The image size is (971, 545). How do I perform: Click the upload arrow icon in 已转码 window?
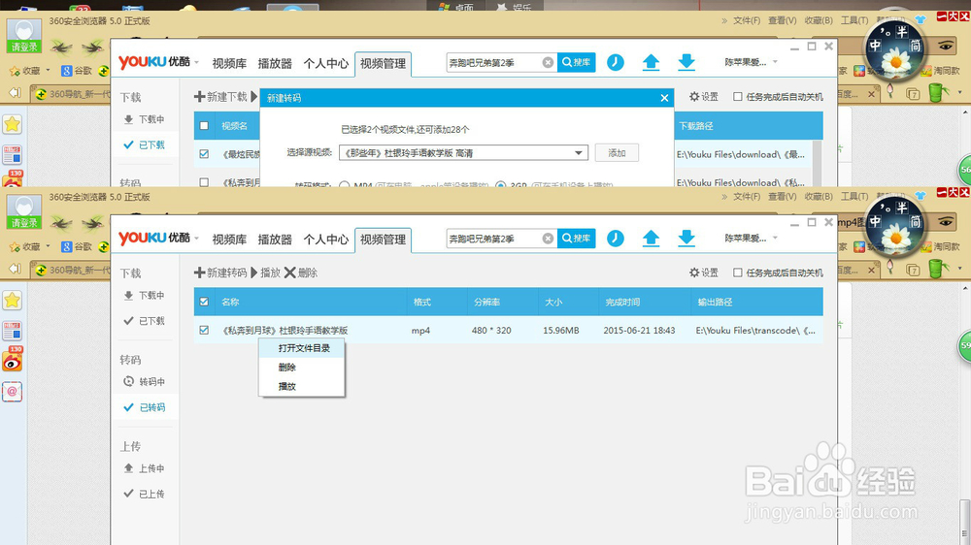651,239
